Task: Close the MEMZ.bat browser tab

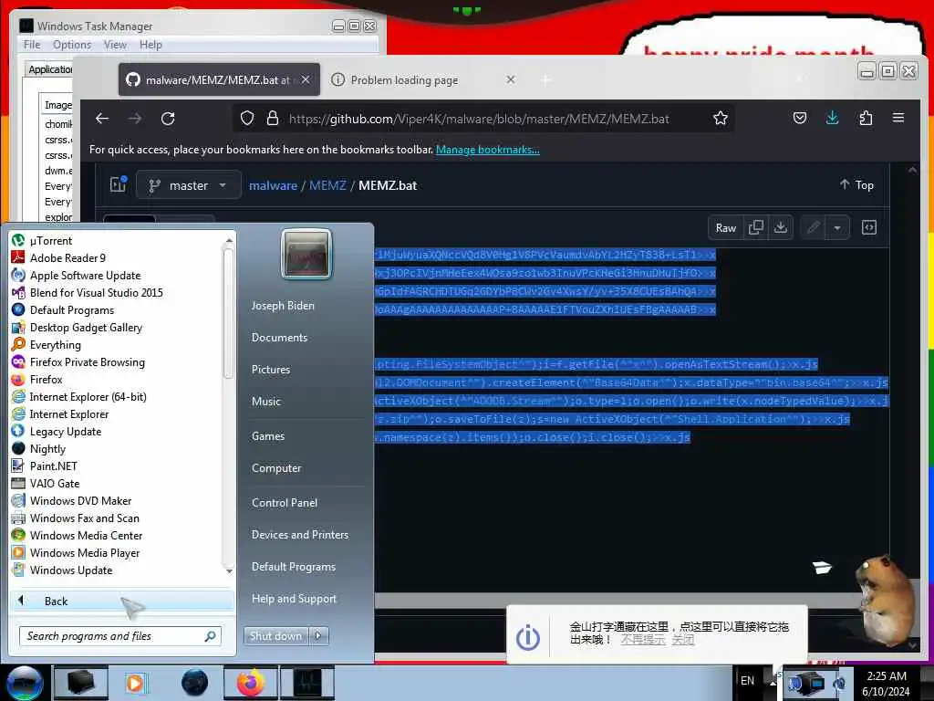Action: 306,79
